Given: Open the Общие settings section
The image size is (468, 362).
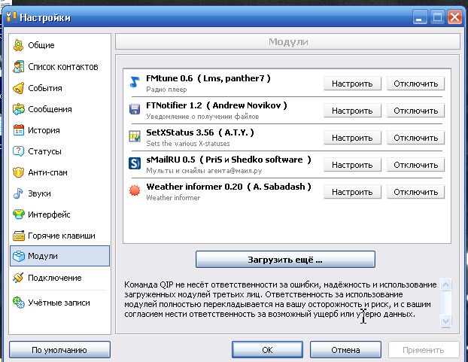Looking at the screenshot, I should point(41,45).
